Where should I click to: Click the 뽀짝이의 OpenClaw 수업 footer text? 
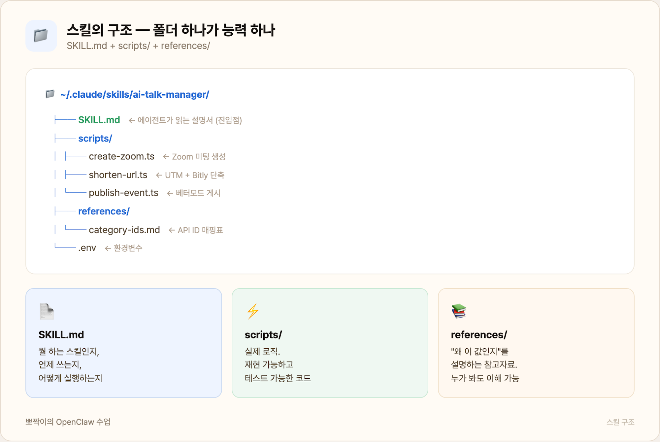pyautogui.click(x=68, y=422)
